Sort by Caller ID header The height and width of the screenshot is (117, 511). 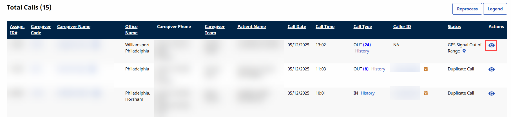click(x=402, y=27)
